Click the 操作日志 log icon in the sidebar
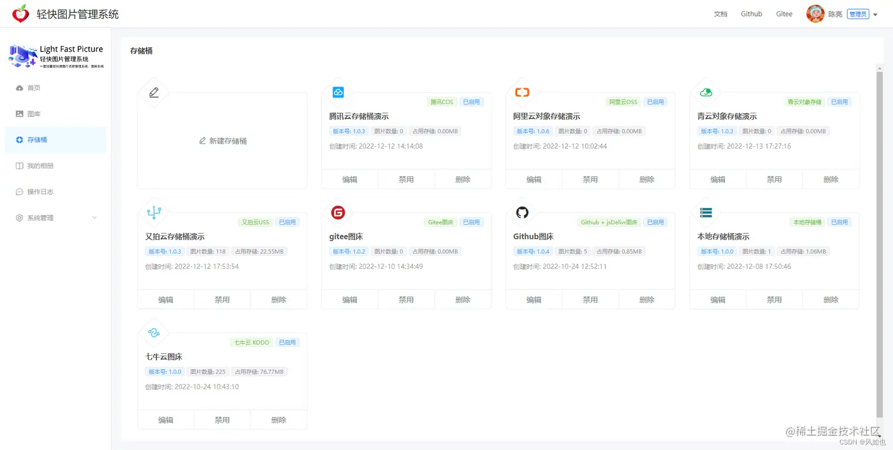The width and height of the screenshot is (893, 450). [x=20, y=191]
